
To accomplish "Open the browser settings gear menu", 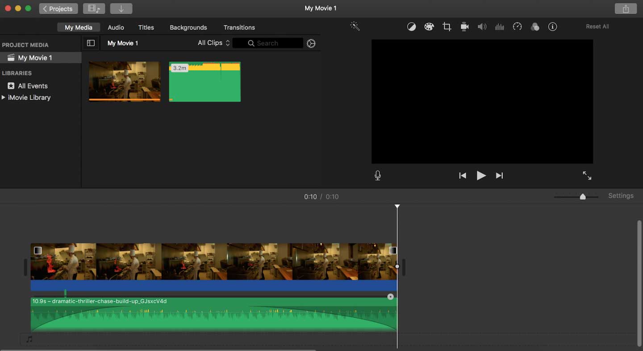I will (311, 43).
